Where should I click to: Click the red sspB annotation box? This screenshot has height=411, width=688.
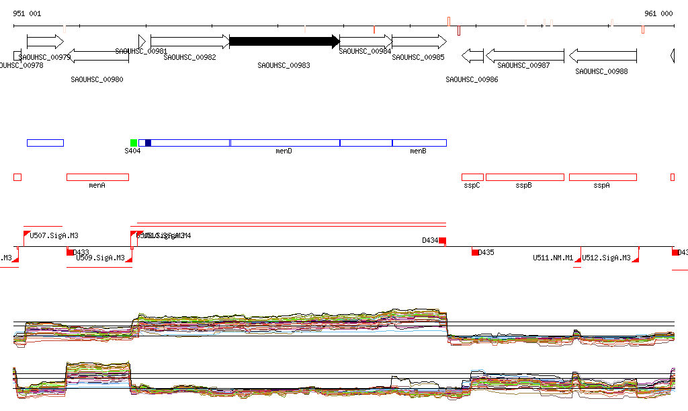(x=525, y=178)
